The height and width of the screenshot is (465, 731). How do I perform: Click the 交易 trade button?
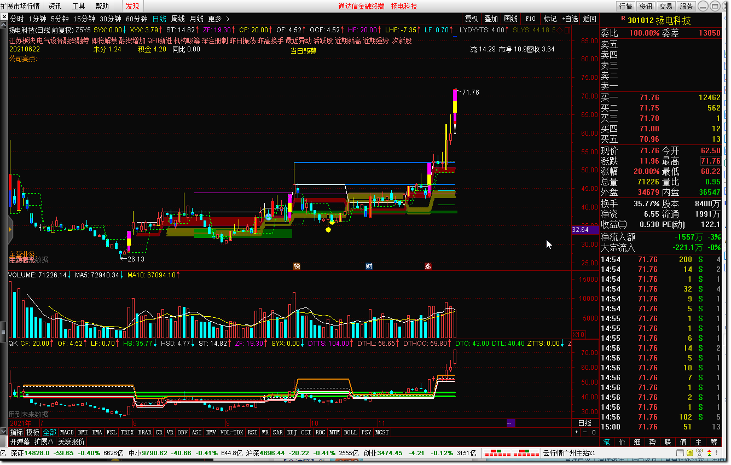click(665, 6)
